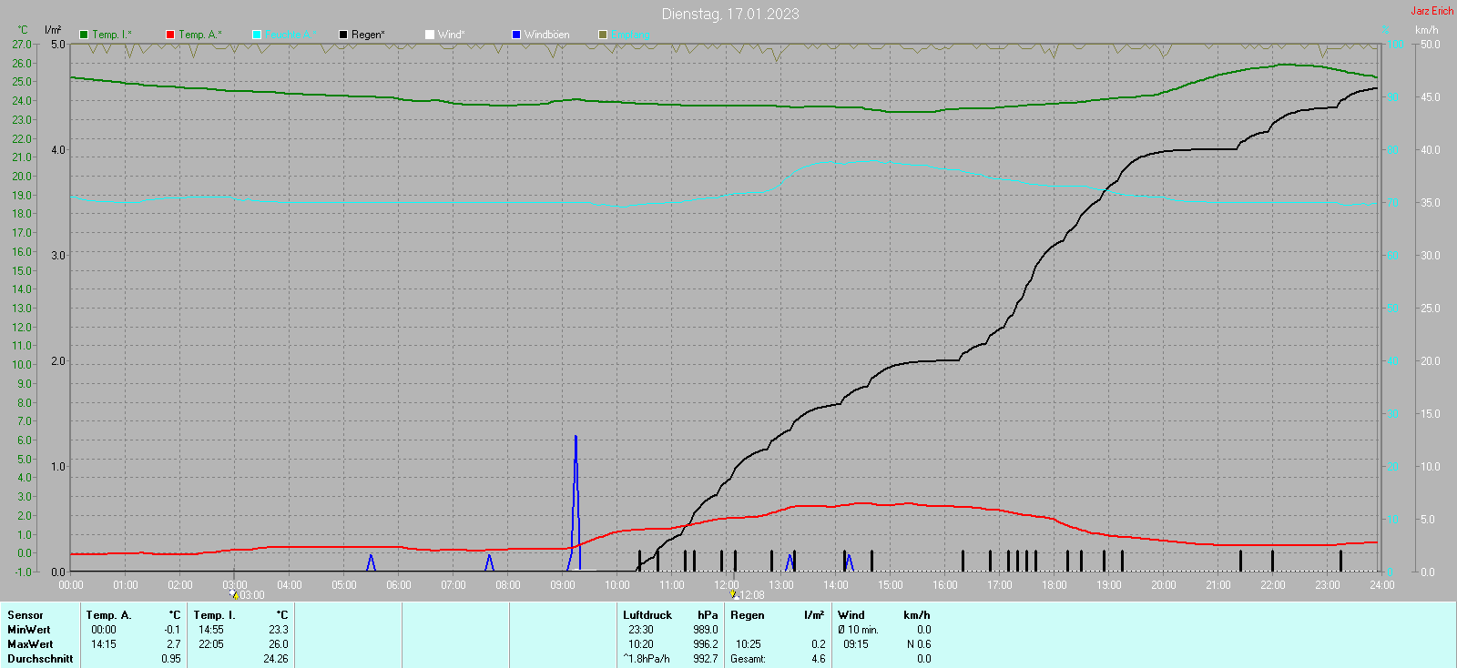Click the 'Temp. A.' table column header
This screenshot has width=1457, height=668.
point(109,615)
